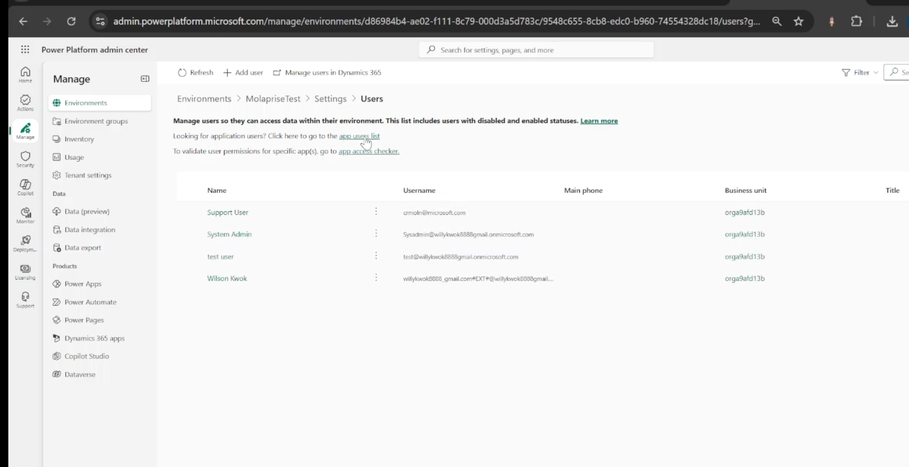Screen dimensions: 909x467
Task: Open more options for Wilson Kwok
Action: [376, 278]
